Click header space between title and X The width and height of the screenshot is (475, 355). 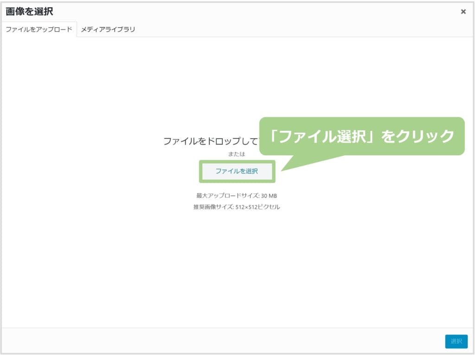pos(255,12)
